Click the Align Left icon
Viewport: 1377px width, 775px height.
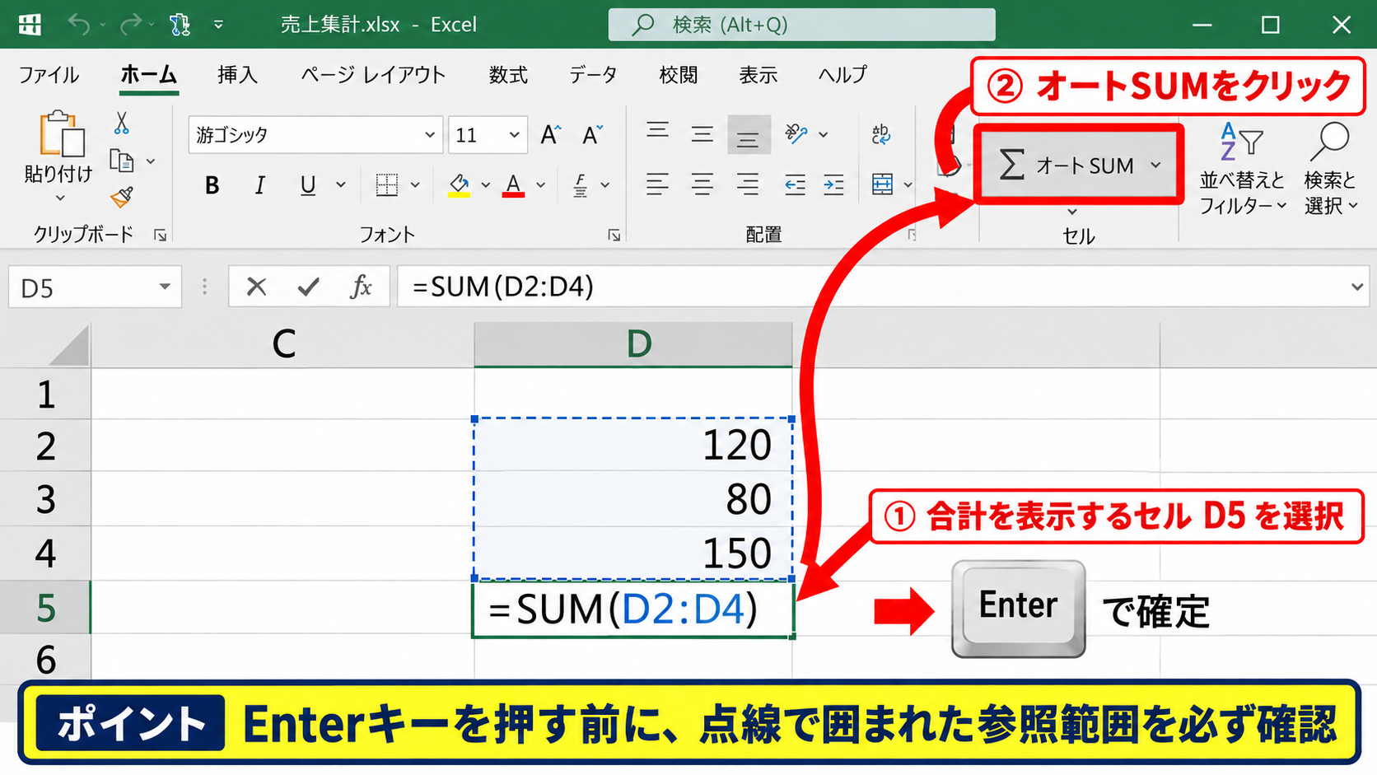(657, 184)
